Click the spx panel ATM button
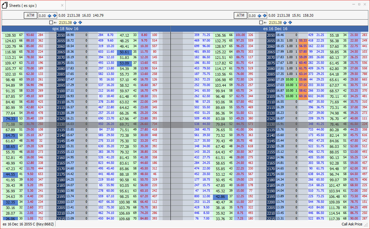This screenshot has height=229, width=370. coord(30,15)
